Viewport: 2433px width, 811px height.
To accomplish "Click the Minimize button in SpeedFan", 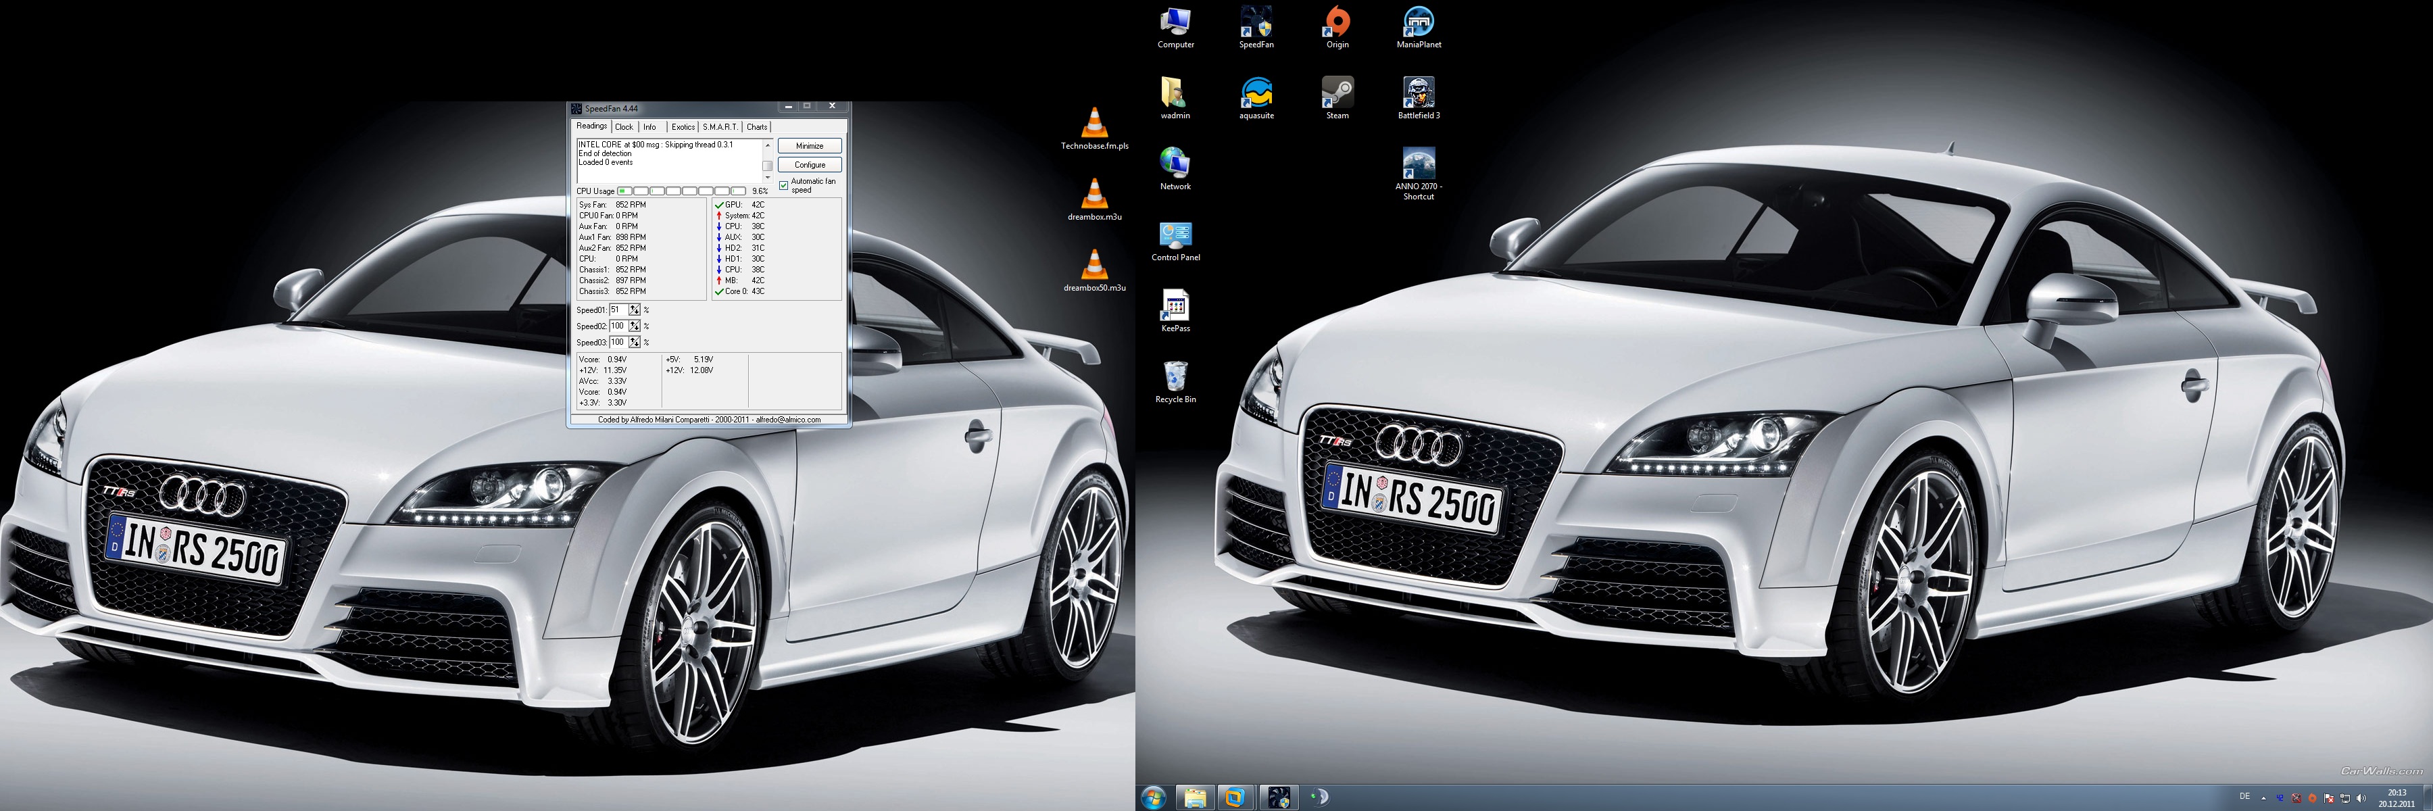I will click(810, 145).
